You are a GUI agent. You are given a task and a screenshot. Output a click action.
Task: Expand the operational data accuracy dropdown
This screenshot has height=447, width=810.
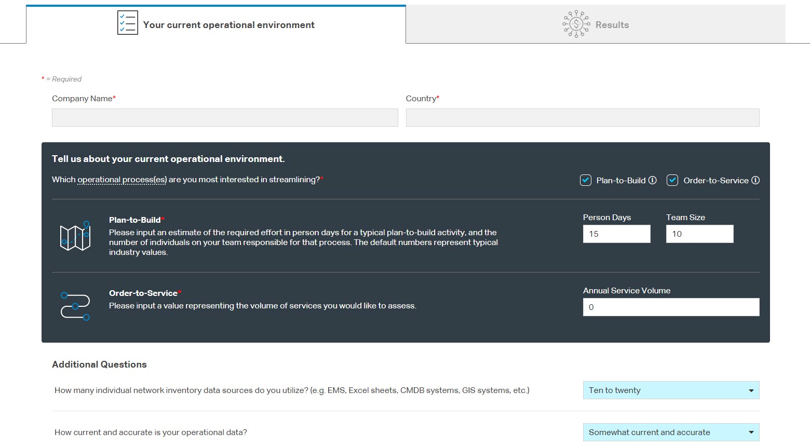(x=670, y=432)
